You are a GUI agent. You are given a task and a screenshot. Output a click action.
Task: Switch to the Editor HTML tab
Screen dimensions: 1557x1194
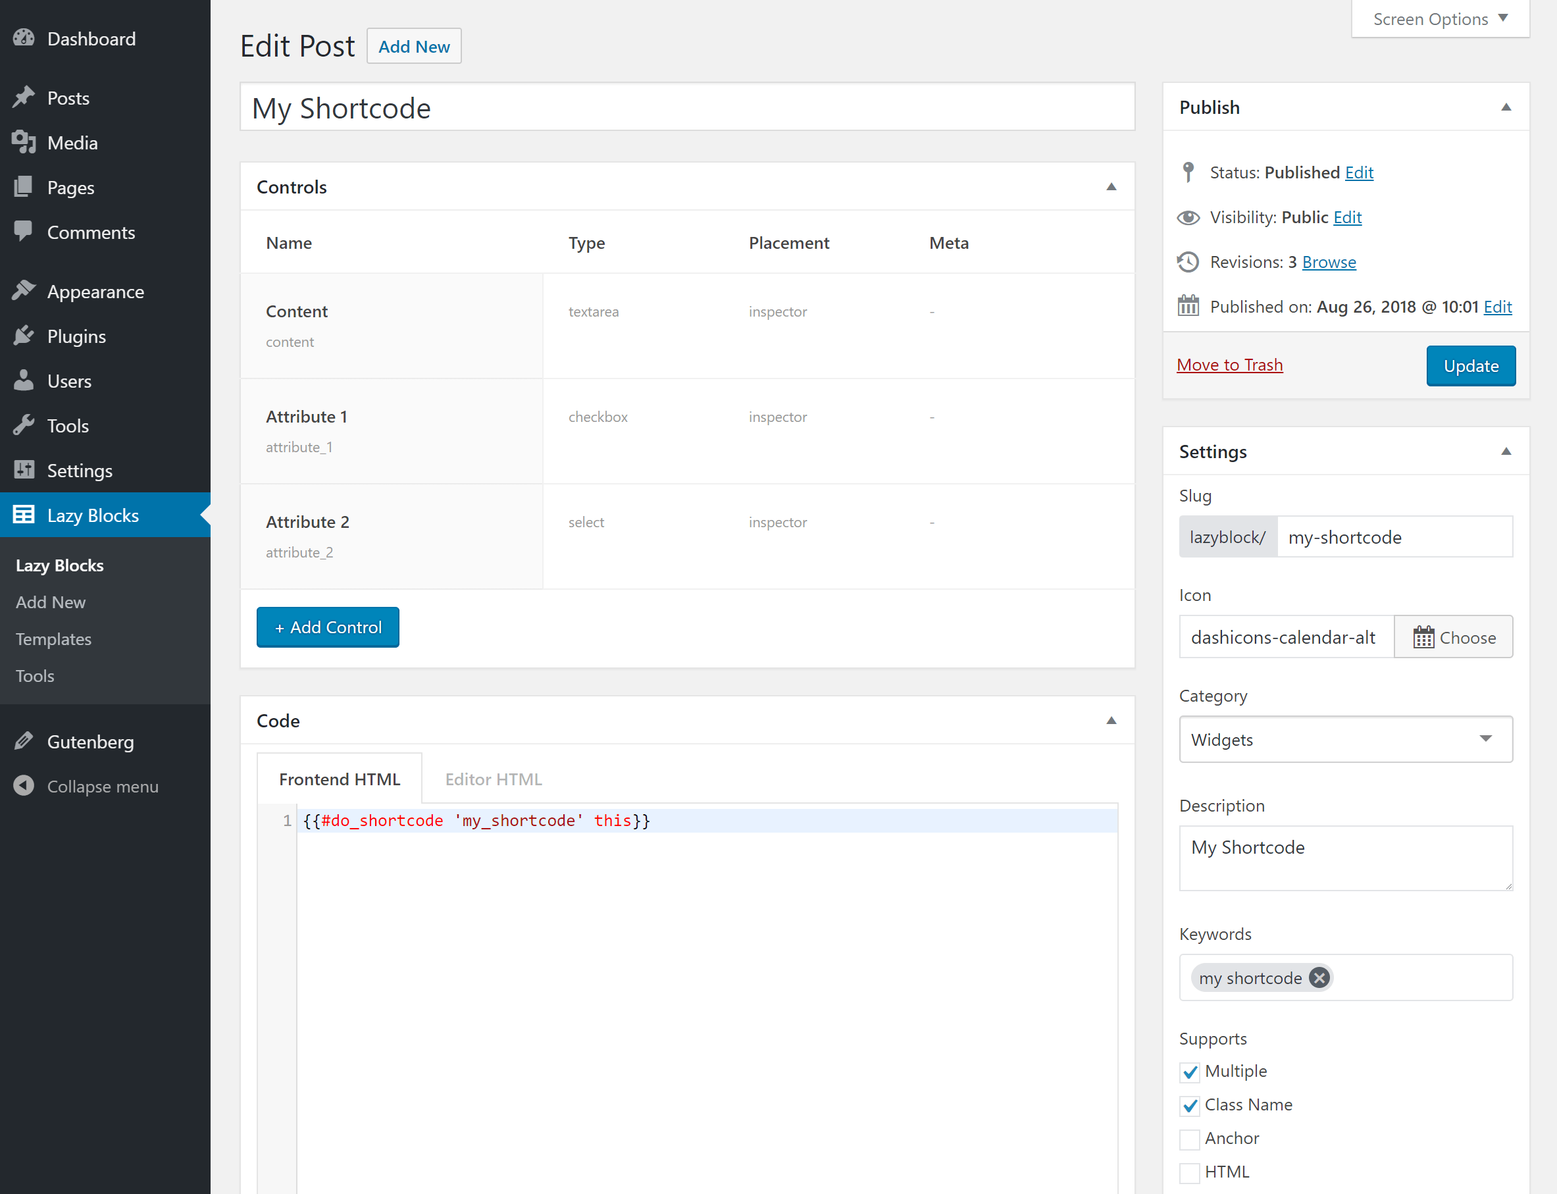pyautogui.click(x=493, y=779)
